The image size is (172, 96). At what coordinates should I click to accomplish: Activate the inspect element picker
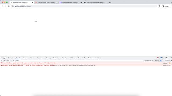point(2,58)
